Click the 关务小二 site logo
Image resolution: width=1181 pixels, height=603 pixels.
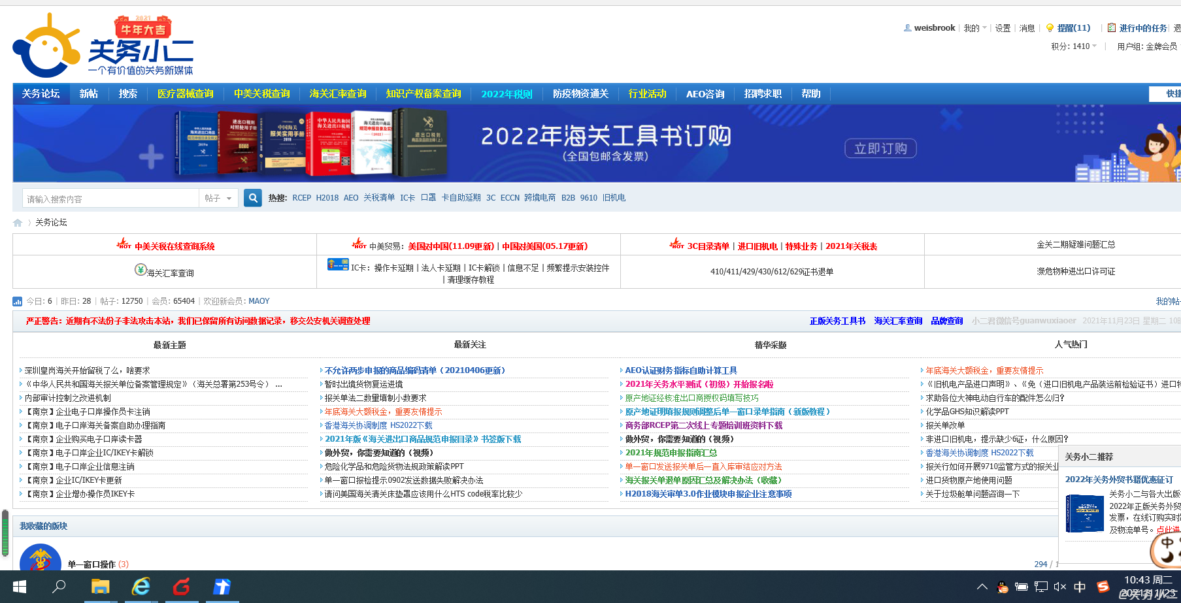[x=103, y=46]
